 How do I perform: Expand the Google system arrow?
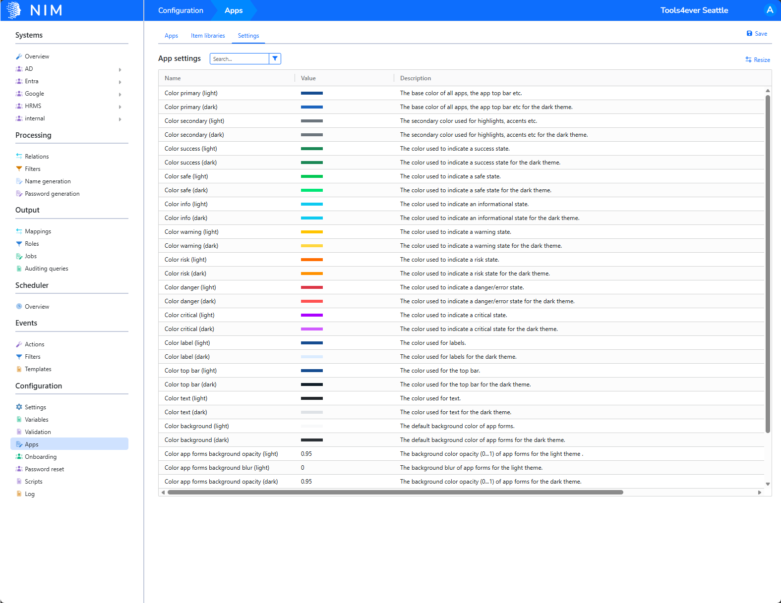[x=120, y=94]
